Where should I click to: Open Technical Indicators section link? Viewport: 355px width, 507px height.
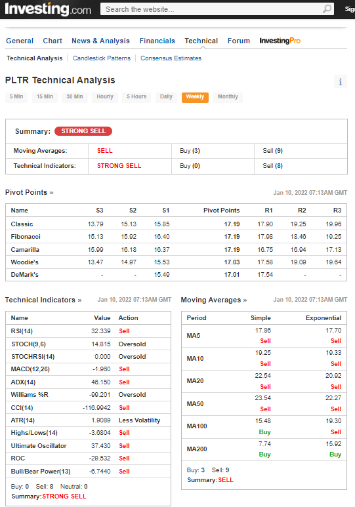pyautogui.click(x=43, y=300)
